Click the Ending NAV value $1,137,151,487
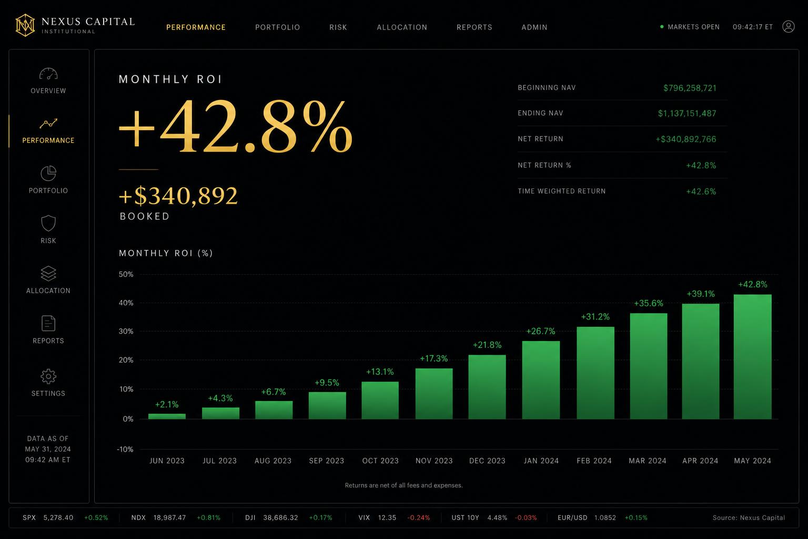Screen dimensions: 808x539 687,113
